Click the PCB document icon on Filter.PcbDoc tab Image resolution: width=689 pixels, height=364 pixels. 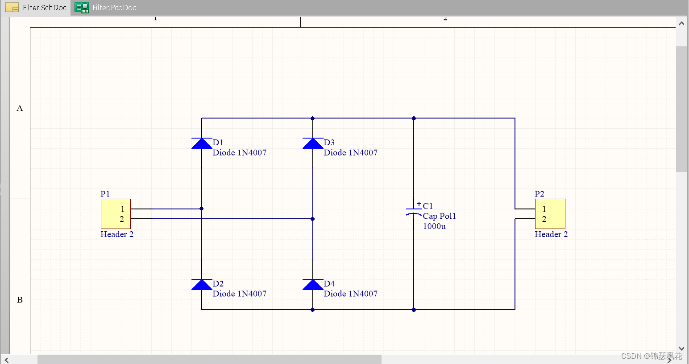(82, 8)
